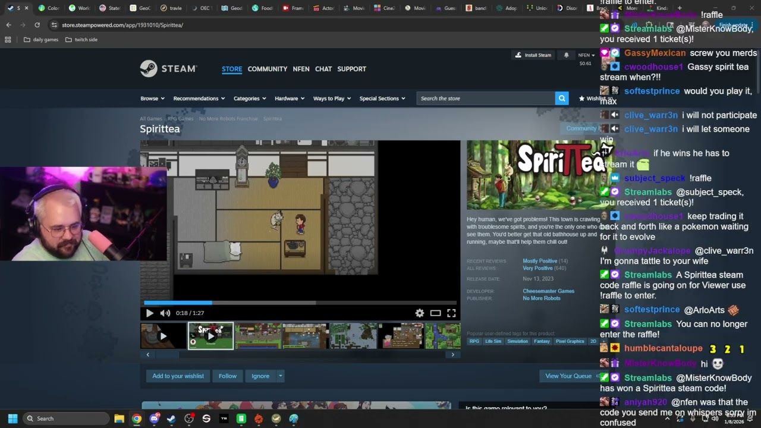This screenshot has width=761, height=428.
Task: Open the Chrome apps grid
Action: [x=8, y=40]
